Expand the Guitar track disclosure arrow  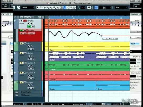point(15,53)
